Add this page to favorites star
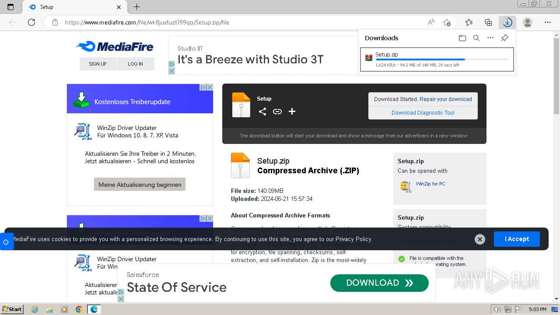 [x=447, y=22]
